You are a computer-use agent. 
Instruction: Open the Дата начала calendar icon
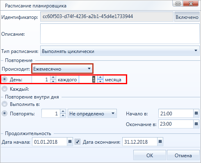70,142
